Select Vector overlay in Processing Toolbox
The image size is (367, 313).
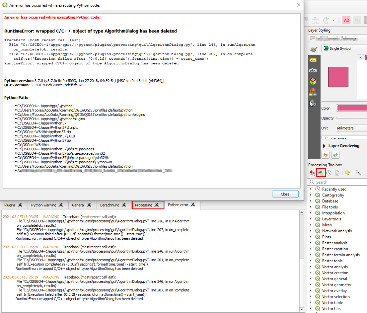[x=334, y=291]
